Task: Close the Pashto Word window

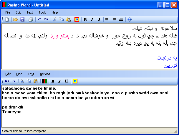Action: click(x=174, y=5)
